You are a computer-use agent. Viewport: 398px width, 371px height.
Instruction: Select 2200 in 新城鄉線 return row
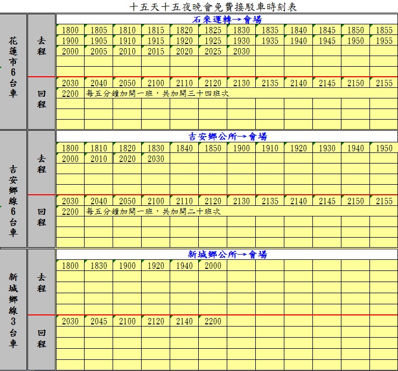213,321
